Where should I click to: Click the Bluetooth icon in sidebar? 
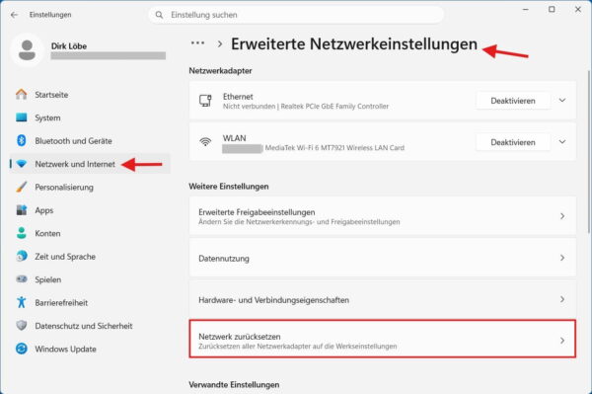click(22, 140)
